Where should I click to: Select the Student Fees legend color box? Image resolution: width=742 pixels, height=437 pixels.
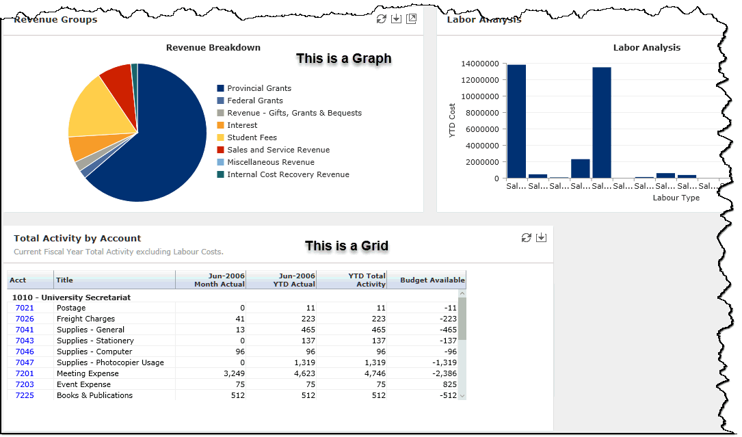[221, 137]
